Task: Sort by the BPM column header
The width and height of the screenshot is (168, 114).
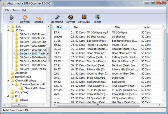Action: tap(61, 27)
